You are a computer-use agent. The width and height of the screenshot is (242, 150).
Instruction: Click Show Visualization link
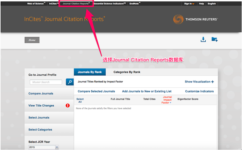click(x=198, y=82)
